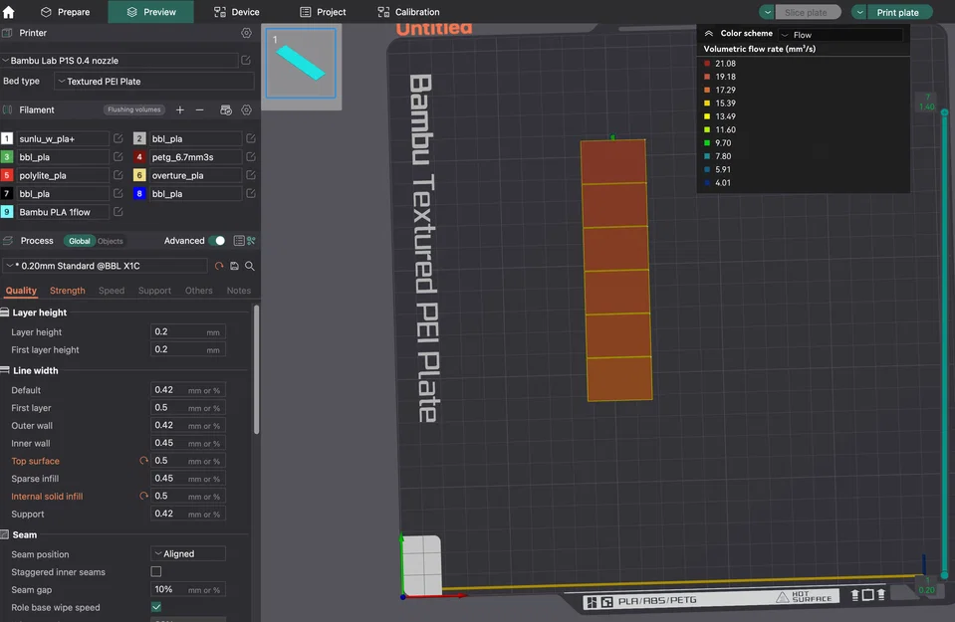Click the Outer wall line width field
The image size is (955, 622).
pyautogui.click(x=188, y=425)
